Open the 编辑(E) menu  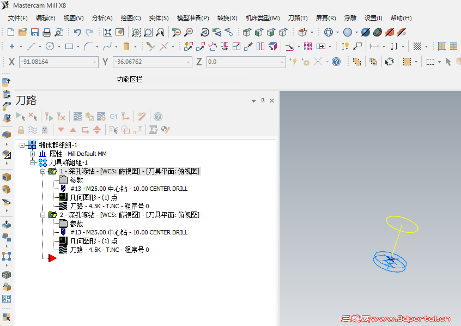tap(46, 18)
